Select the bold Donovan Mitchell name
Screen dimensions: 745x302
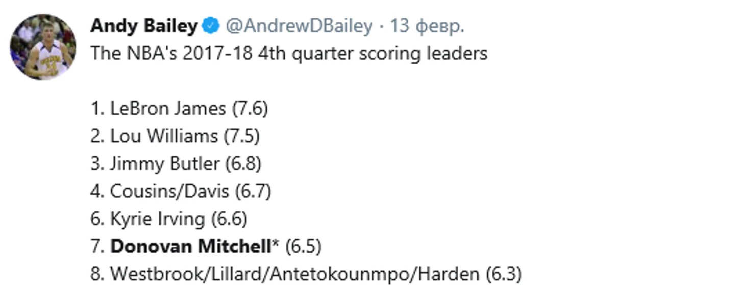(191, 246)
